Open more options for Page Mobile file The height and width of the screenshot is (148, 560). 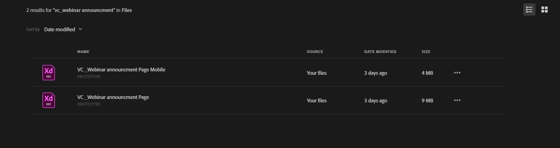[x=457, y=73]
